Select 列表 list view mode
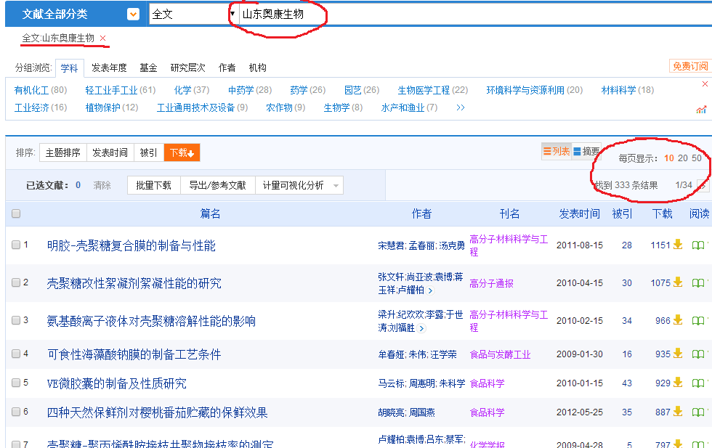 coord(557,152)
